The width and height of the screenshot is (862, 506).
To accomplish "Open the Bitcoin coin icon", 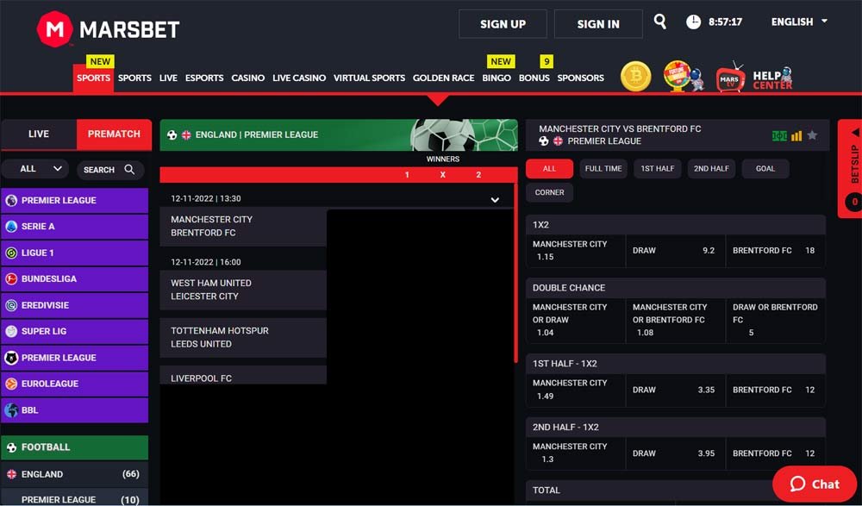I will [x=636, y=76].
